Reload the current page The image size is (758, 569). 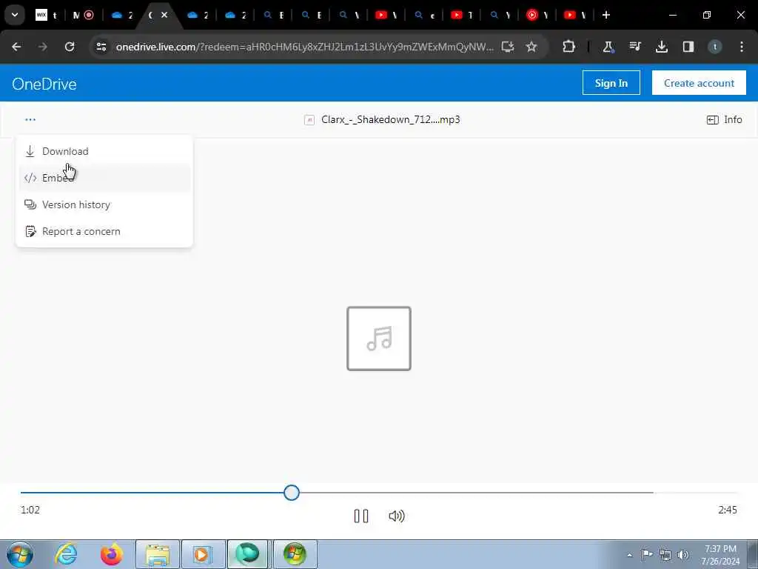point(70,47)
